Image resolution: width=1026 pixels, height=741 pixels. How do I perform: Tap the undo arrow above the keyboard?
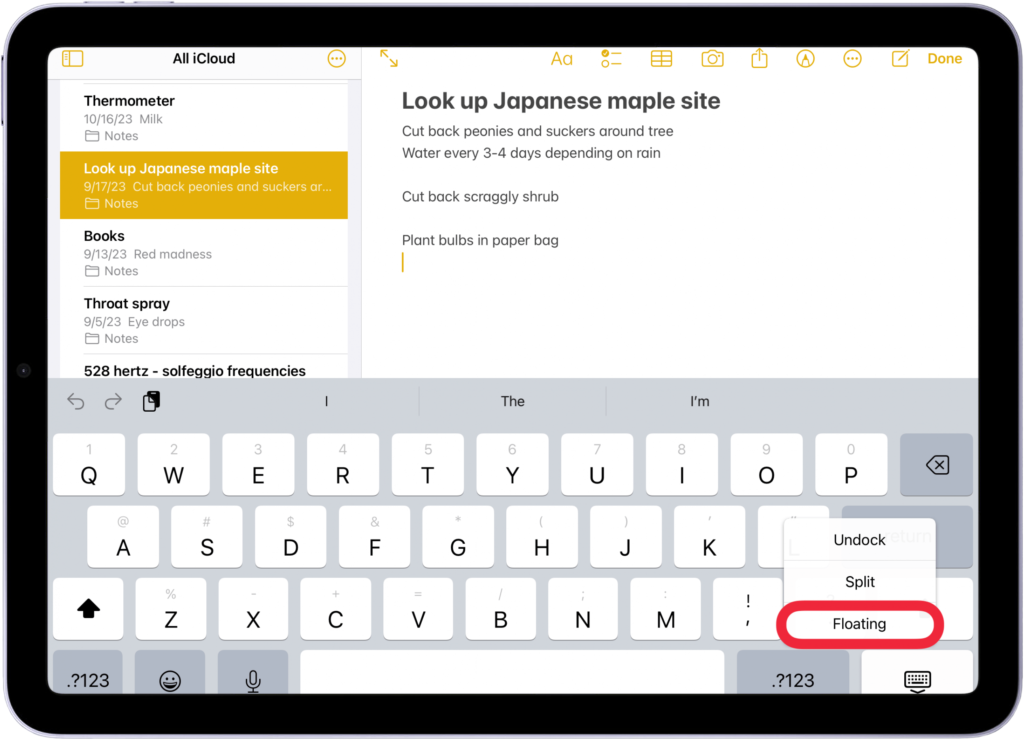[75, 401]
